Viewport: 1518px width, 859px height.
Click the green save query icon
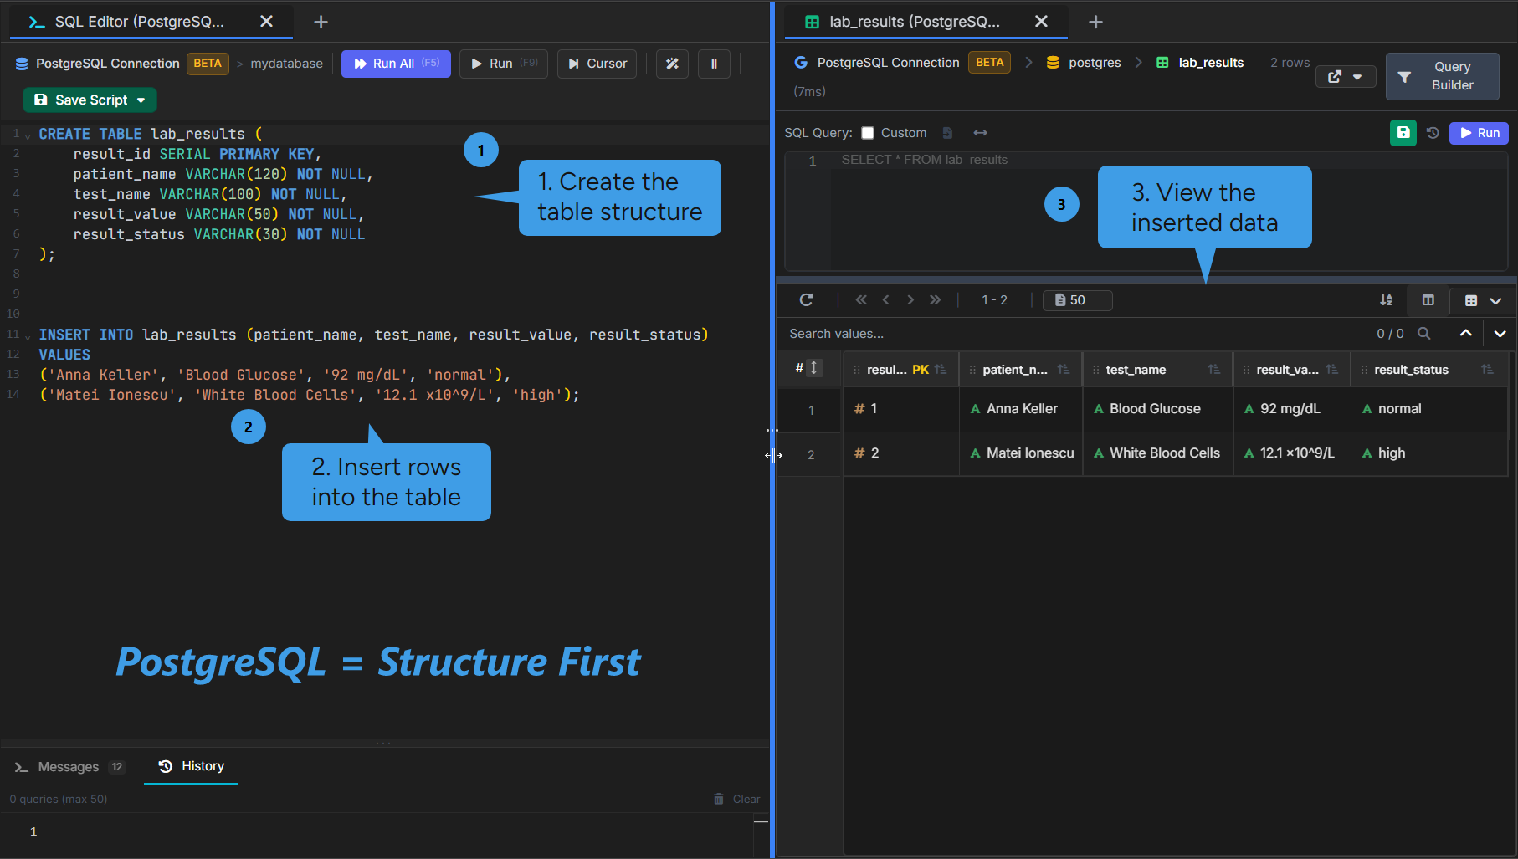point(1403,133)
